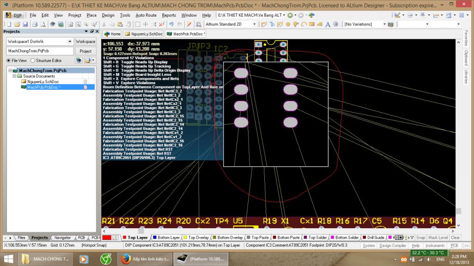Open the Auto Route menu

tap(146, 15)
